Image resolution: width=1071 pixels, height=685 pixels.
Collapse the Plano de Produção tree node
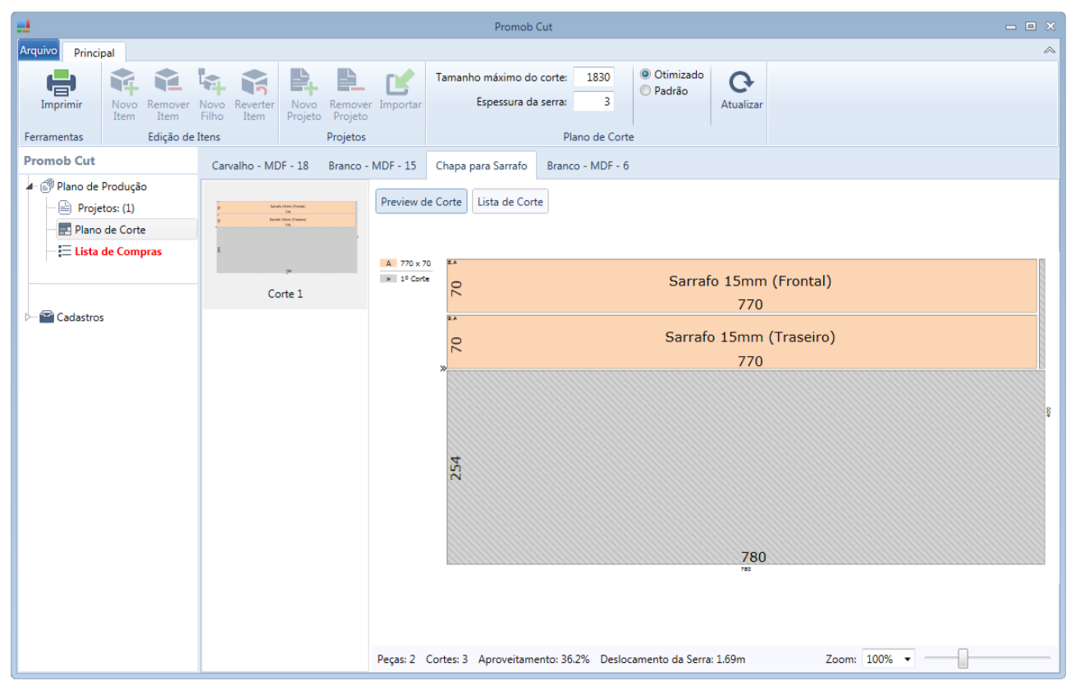coord(30,187)
